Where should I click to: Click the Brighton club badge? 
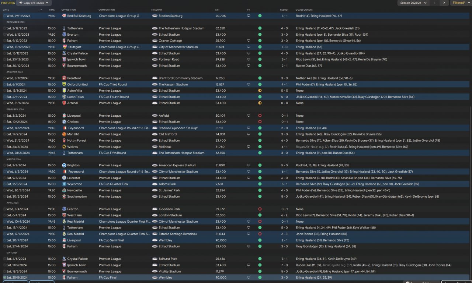[x=64, y=165]
